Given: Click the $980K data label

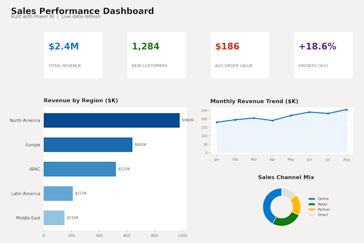Looking at the screenshot, I should [187, 120].
